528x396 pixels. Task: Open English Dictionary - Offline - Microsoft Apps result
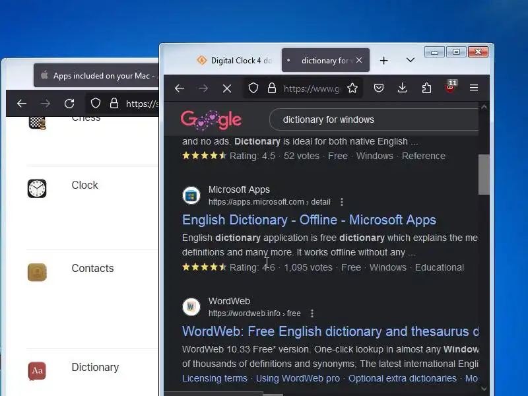pos(309,220)
